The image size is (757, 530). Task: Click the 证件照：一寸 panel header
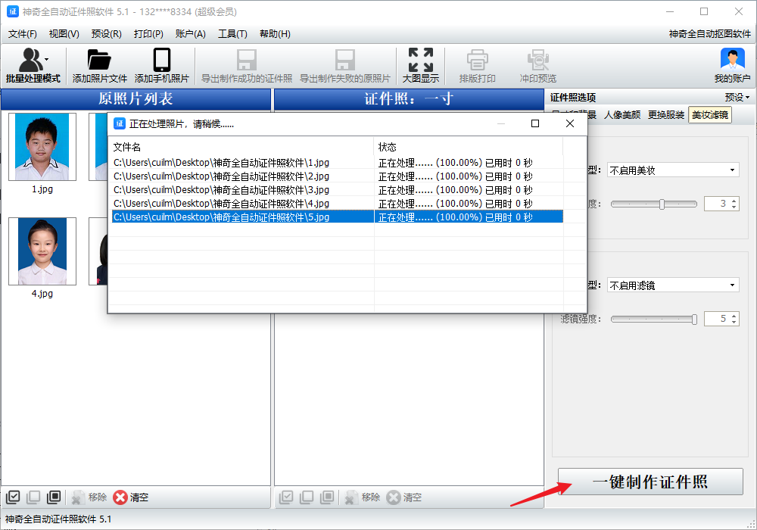[x=409, y=99]
